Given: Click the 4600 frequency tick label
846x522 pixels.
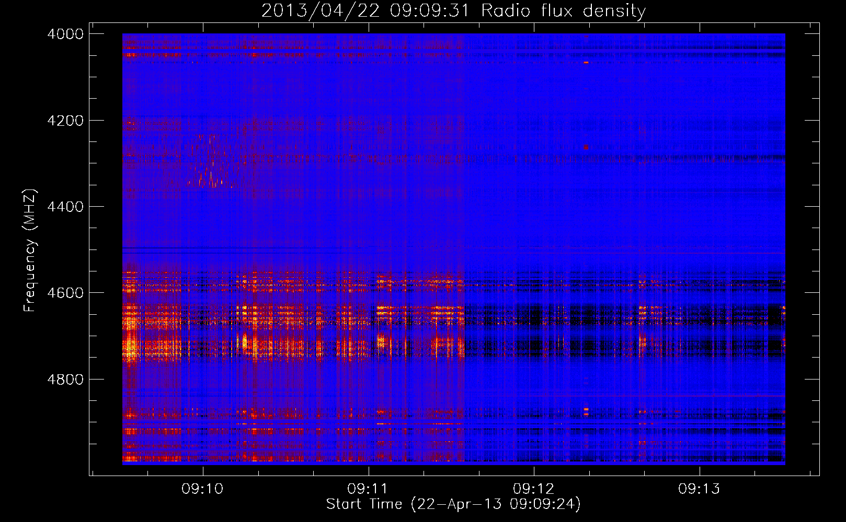Looking at the screenshot, I should click(x=65, y=293).
